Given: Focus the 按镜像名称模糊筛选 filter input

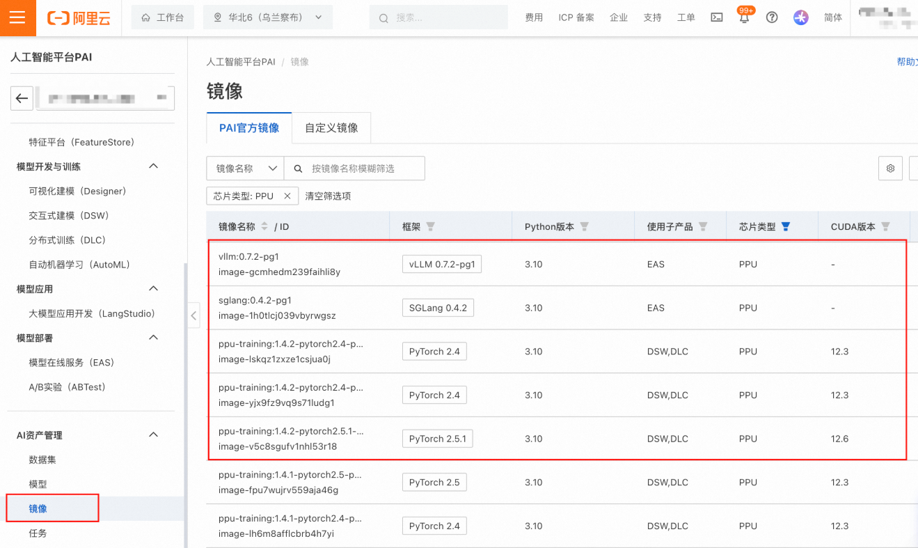Looking at the screenshot, I should 354,169.
